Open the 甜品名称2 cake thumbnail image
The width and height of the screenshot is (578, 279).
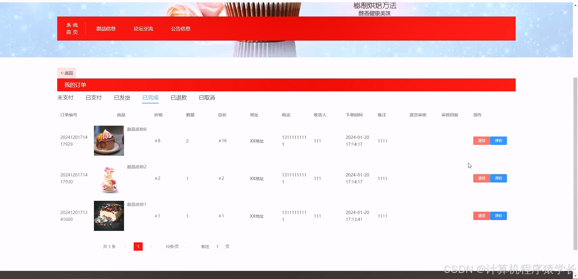tap(109, 178)
